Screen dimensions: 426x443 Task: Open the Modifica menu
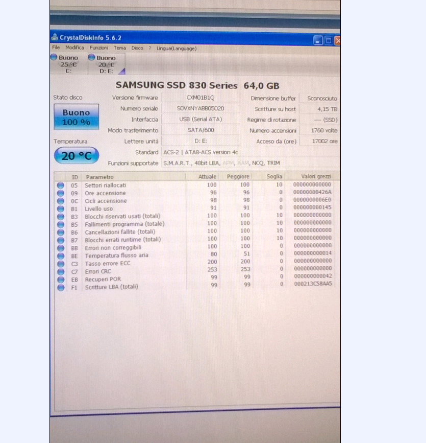pos(75,48)
